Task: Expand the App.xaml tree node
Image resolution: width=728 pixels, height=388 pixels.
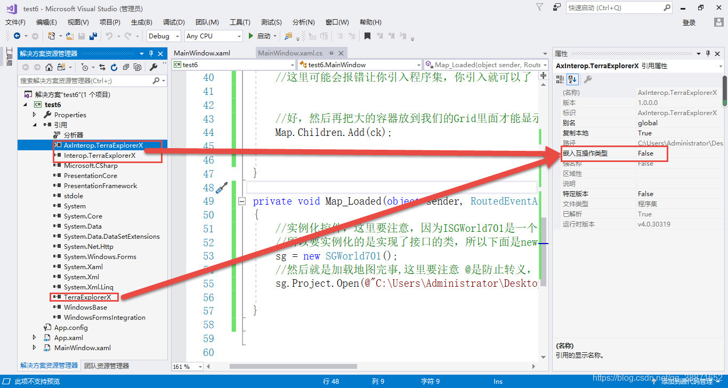Action: [35, 337]
